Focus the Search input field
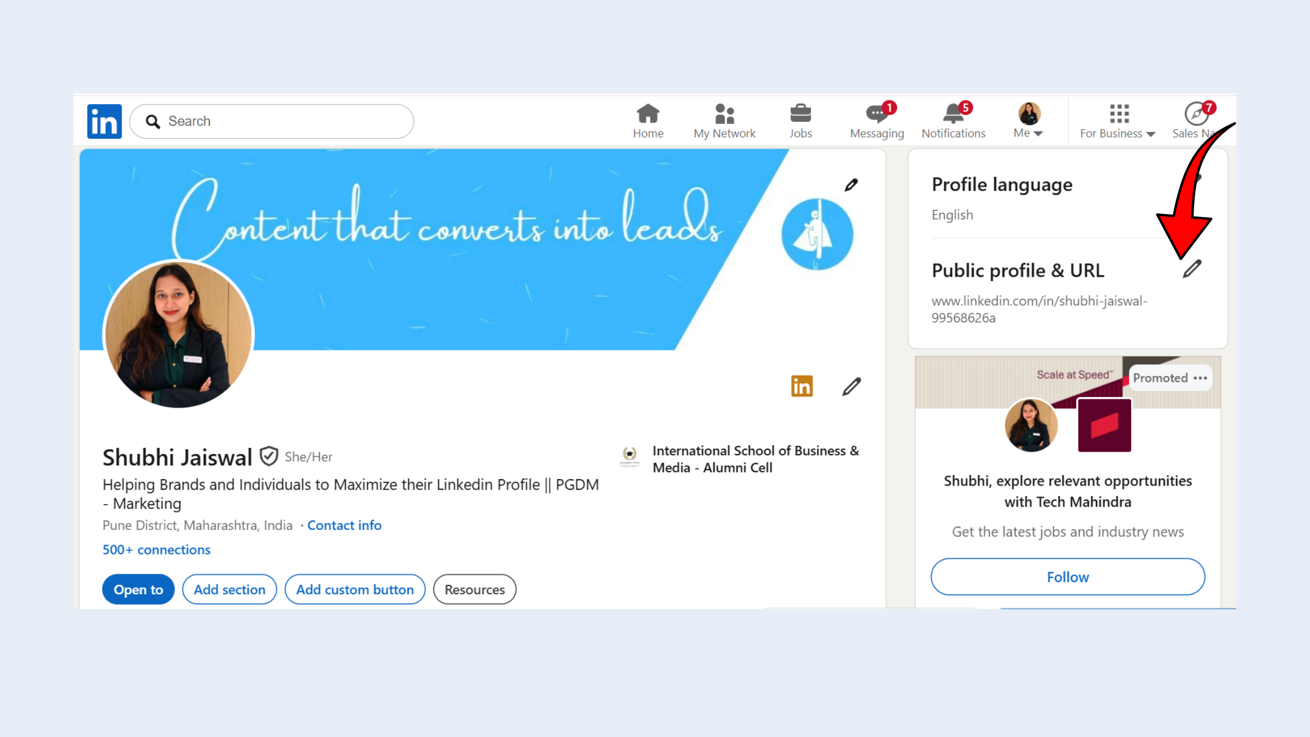1310x737 pixels. [271, 122]
